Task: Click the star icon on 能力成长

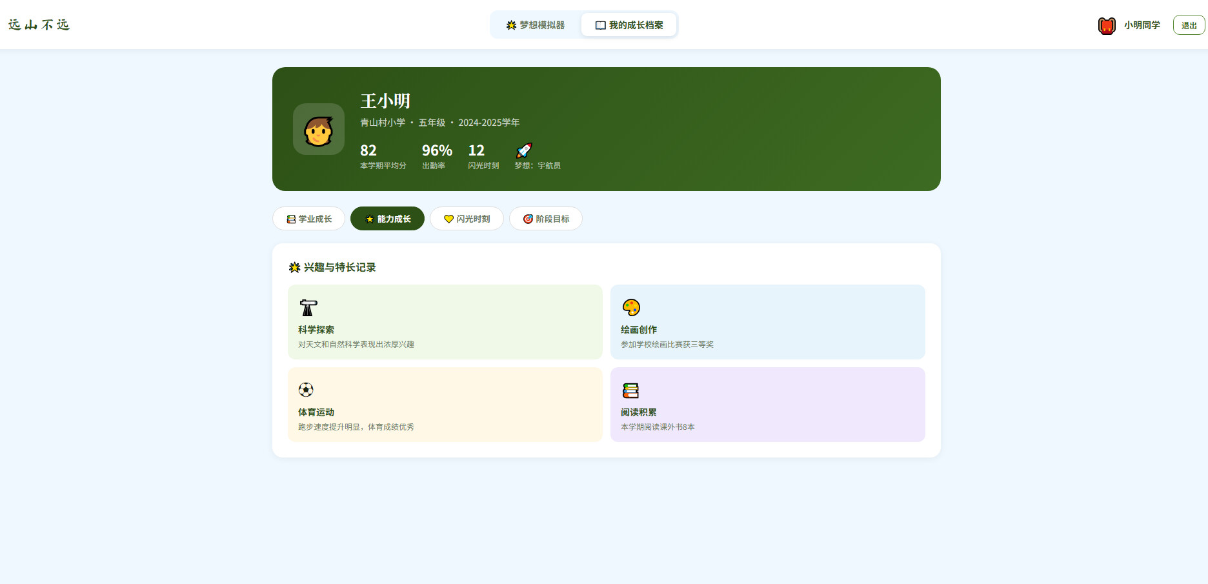Action: 370,219
